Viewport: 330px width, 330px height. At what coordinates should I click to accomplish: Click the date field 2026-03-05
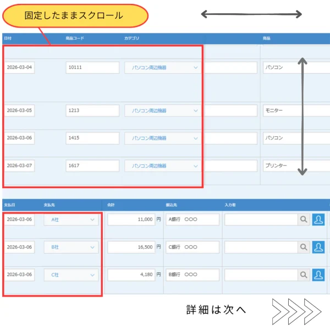click(x=19, y=111)
